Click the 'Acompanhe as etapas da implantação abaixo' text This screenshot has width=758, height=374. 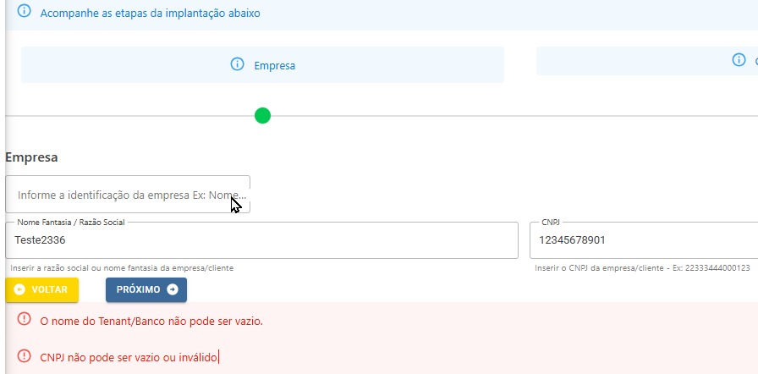point(151,13)
